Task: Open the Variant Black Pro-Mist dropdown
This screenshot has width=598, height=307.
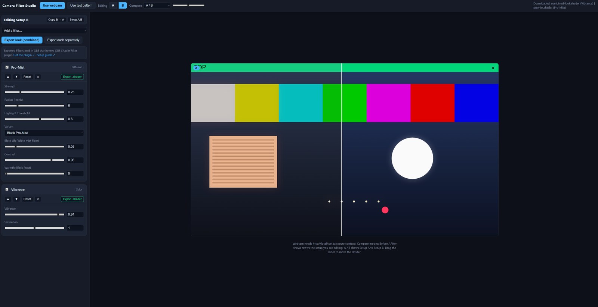Action: click(x=44, y=133)
